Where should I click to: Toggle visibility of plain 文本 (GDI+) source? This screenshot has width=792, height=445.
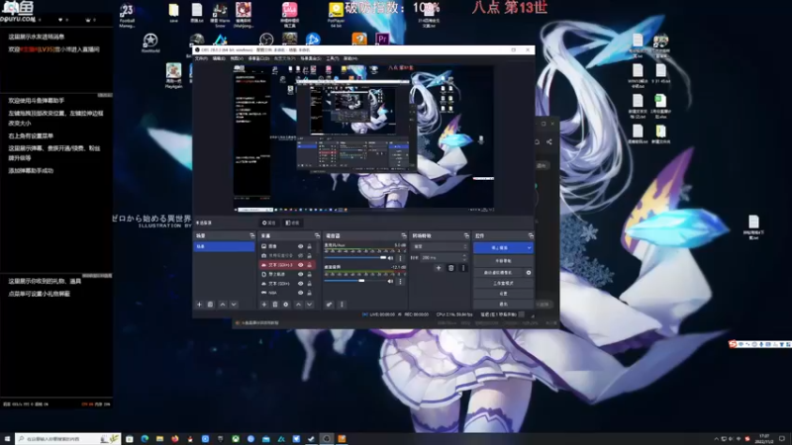click(x=301, y=284)
